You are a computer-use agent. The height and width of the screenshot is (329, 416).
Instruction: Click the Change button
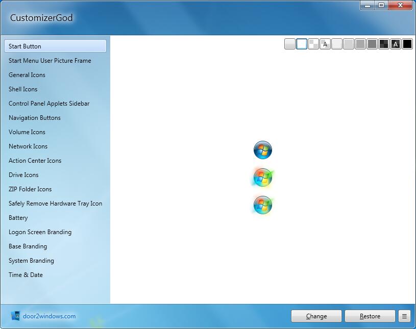tap(316, 316)
